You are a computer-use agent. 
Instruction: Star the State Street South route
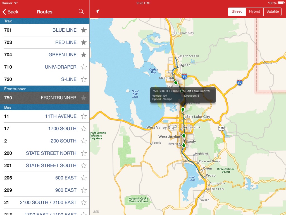click(x=84, y=165)
